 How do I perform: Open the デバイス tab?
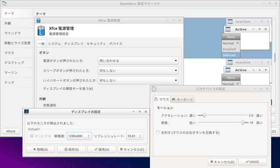(115, 44)
